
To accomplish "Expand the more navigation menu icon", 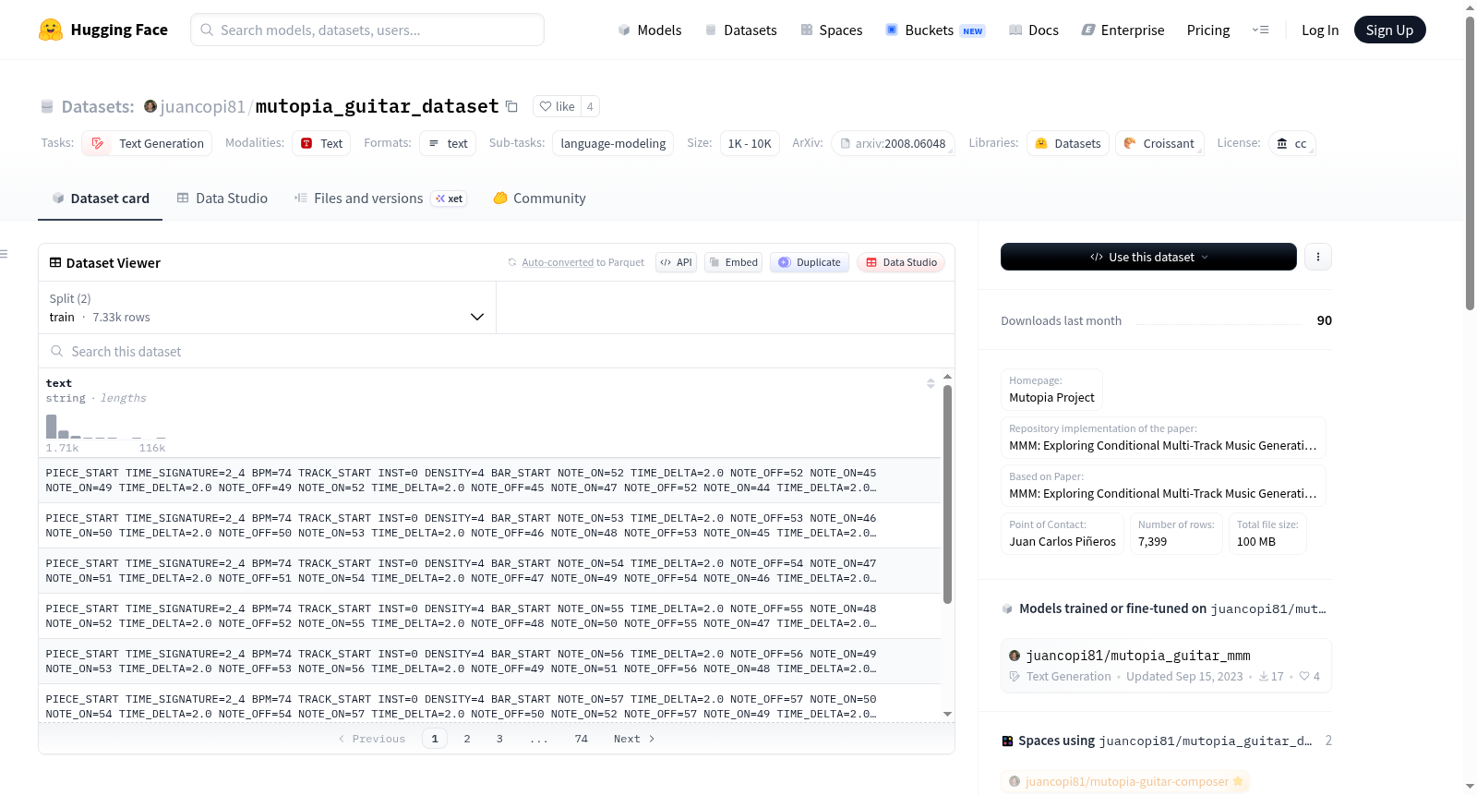I will tap(1260, 30).
